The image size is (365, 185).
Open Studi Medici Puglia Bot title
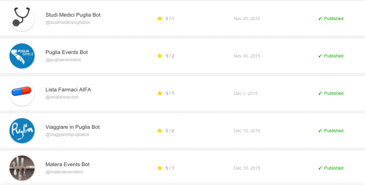(x=73, y=15)
